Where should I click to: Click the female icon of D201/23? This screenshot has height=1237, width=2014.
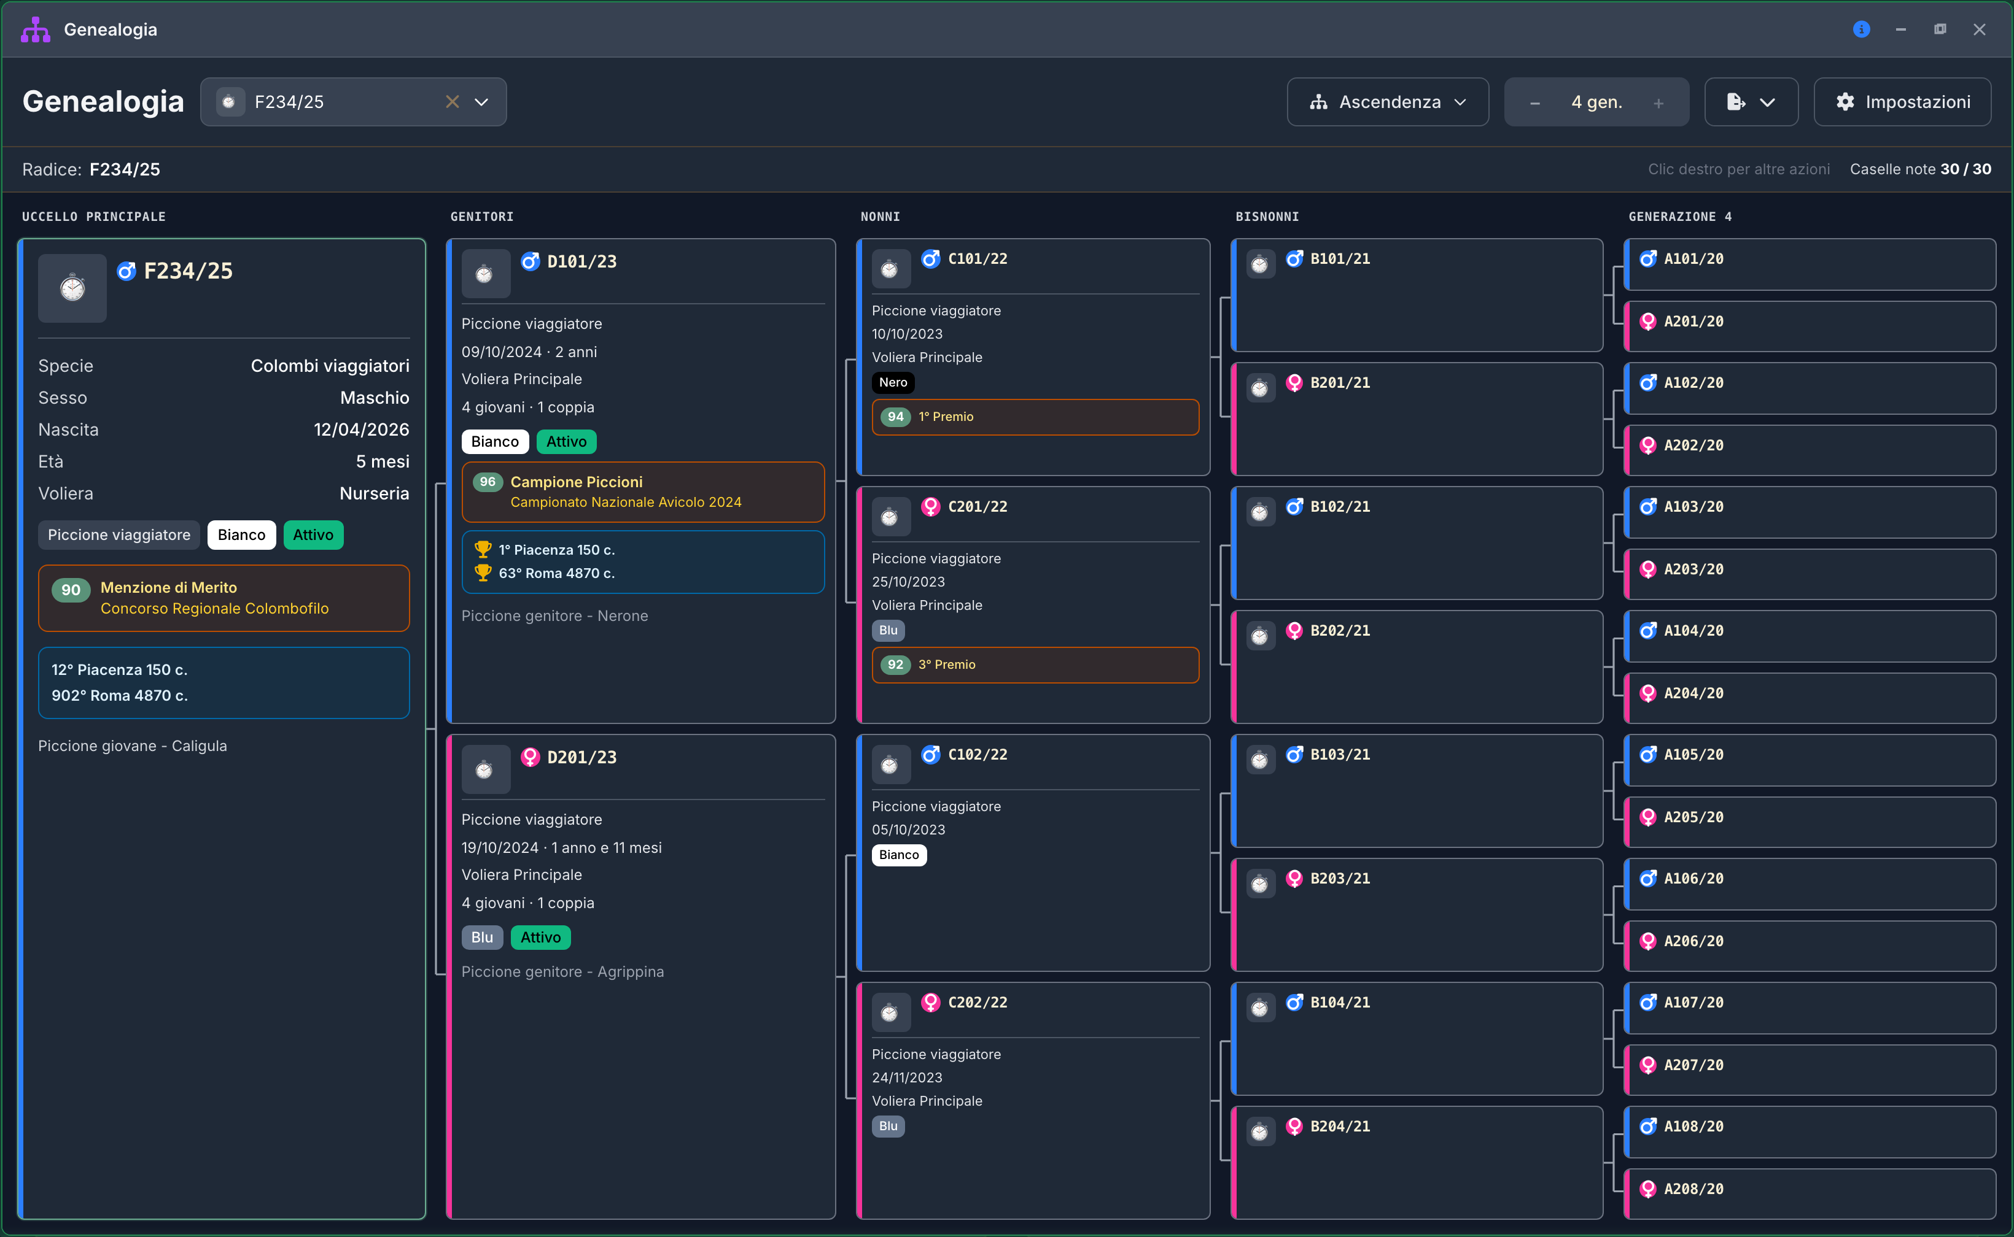point(531,757)
